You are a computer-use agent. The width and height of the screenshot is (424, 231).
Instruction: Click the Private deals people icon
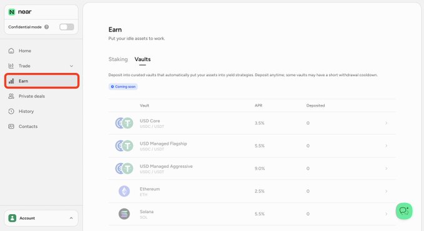click(11, 96)
